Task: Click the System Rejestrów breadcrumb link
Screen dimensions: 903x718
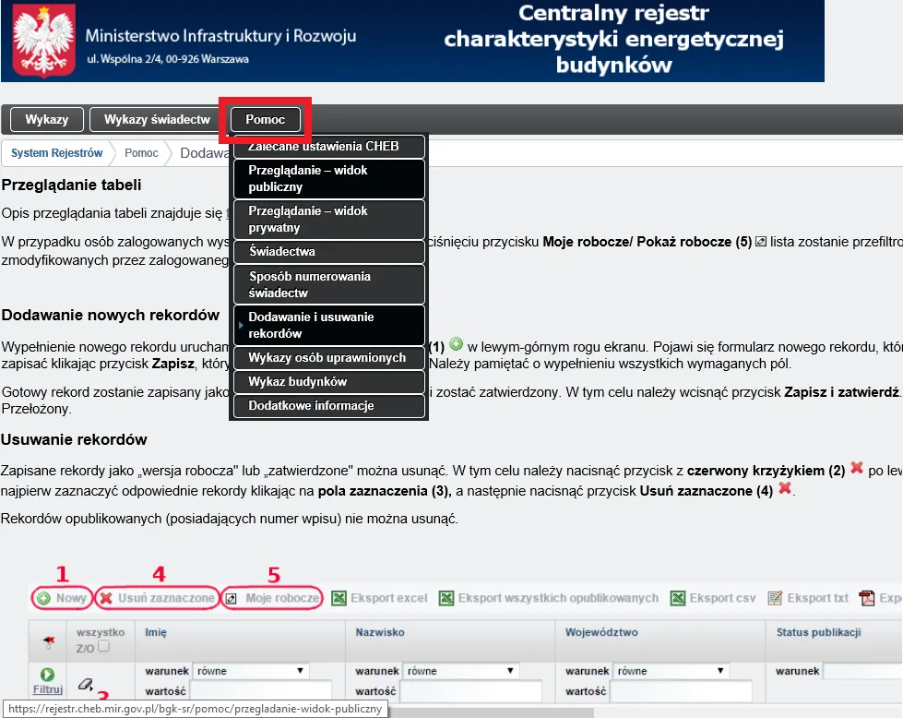Action: click(57, 153)
